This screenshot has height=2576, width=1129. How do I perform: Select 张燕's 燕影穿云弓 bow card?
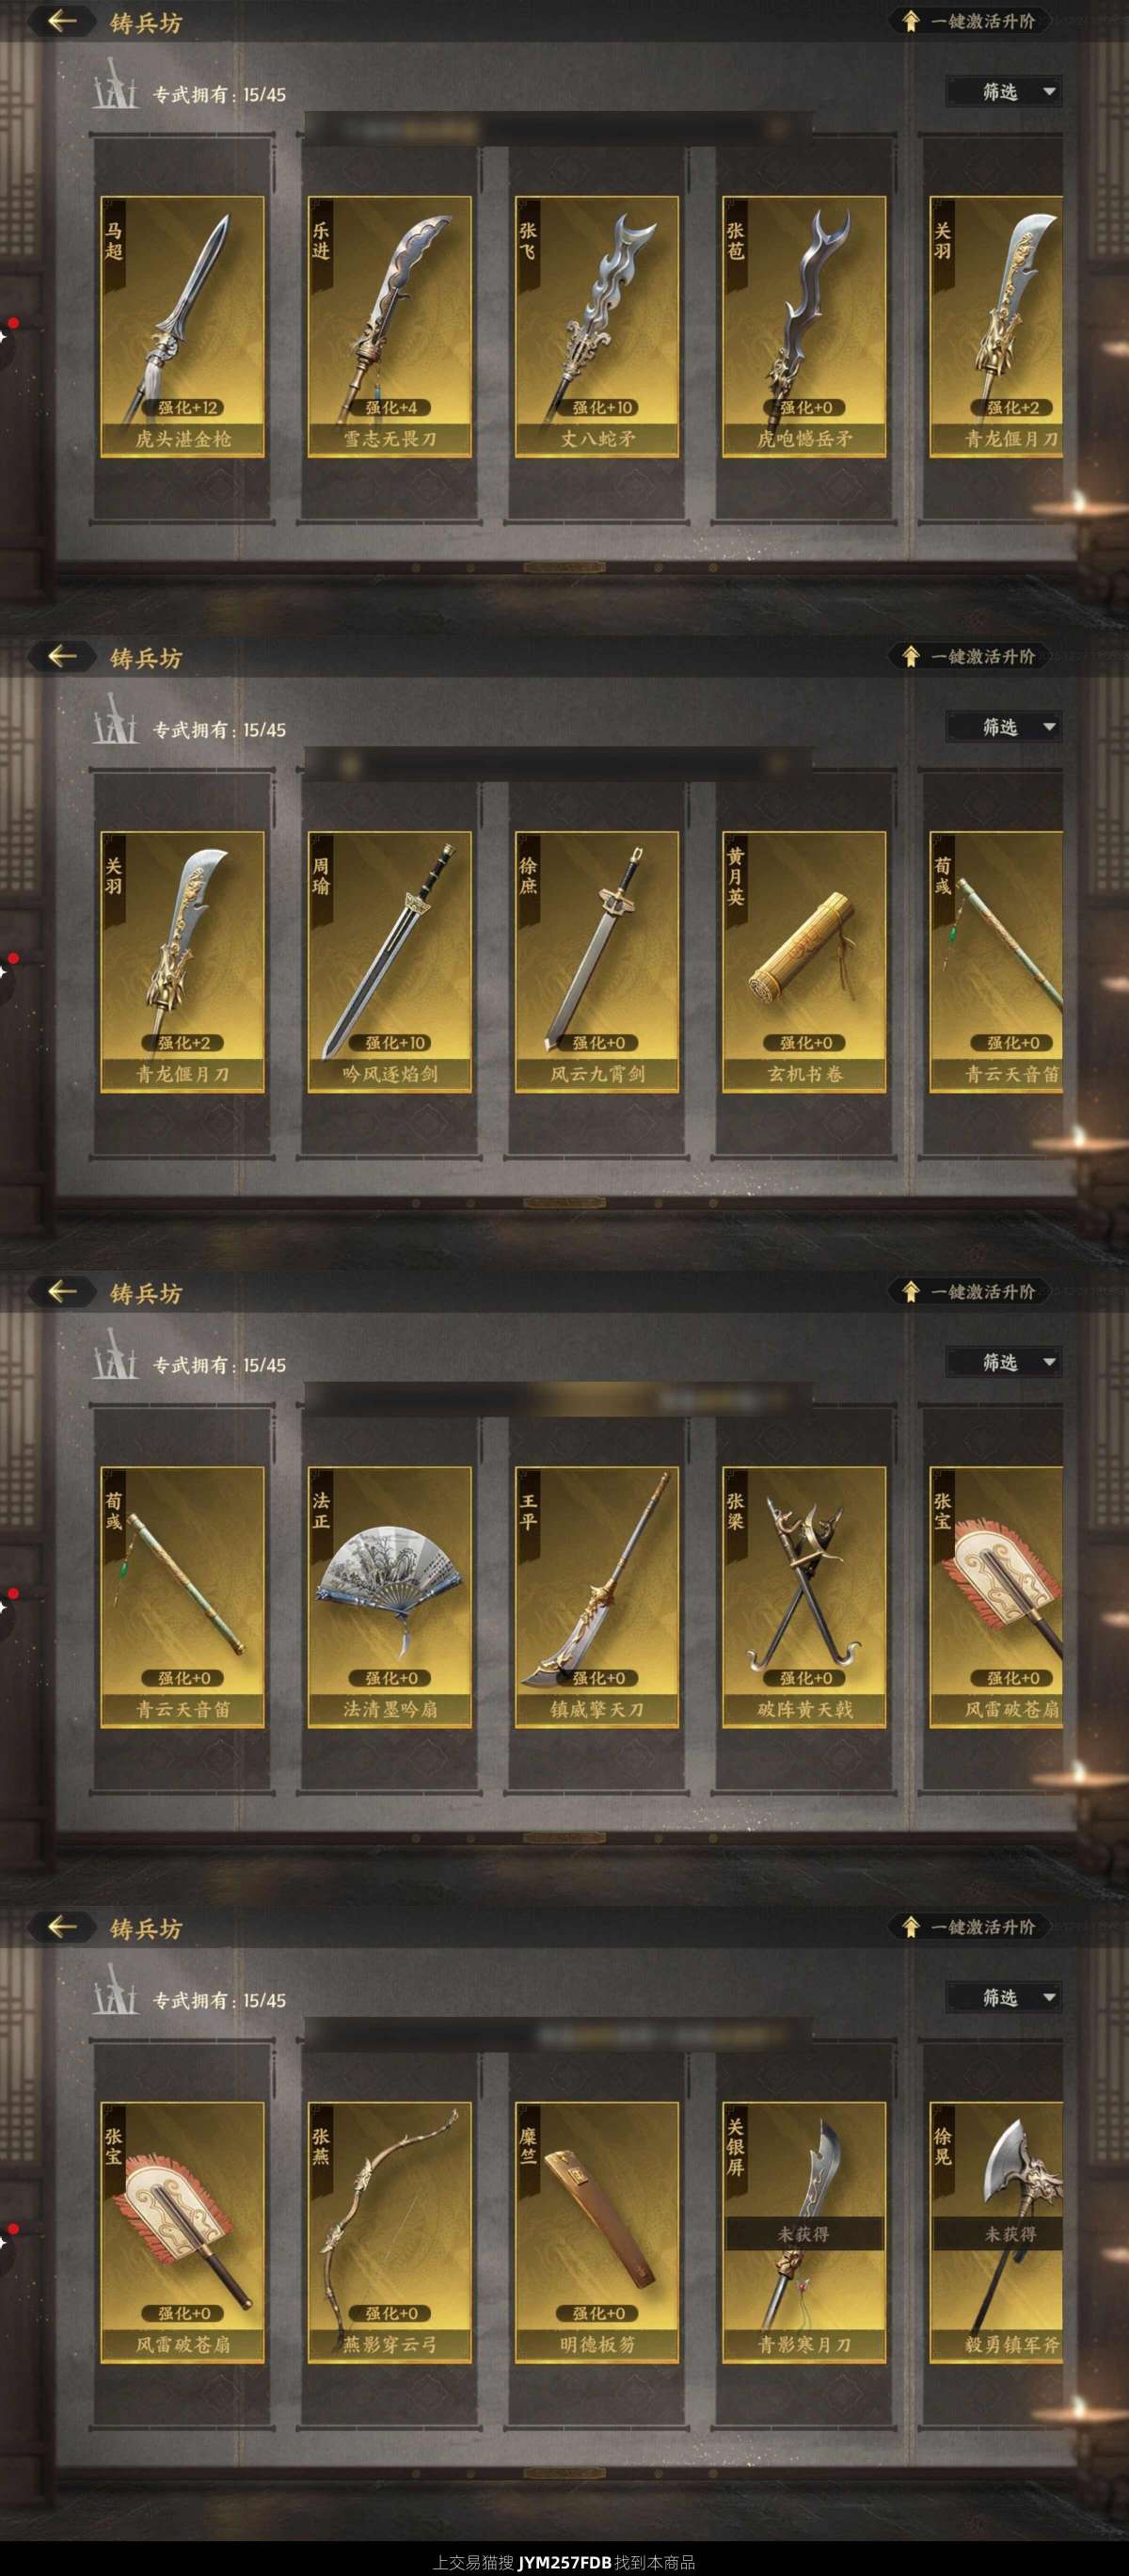390,2232
